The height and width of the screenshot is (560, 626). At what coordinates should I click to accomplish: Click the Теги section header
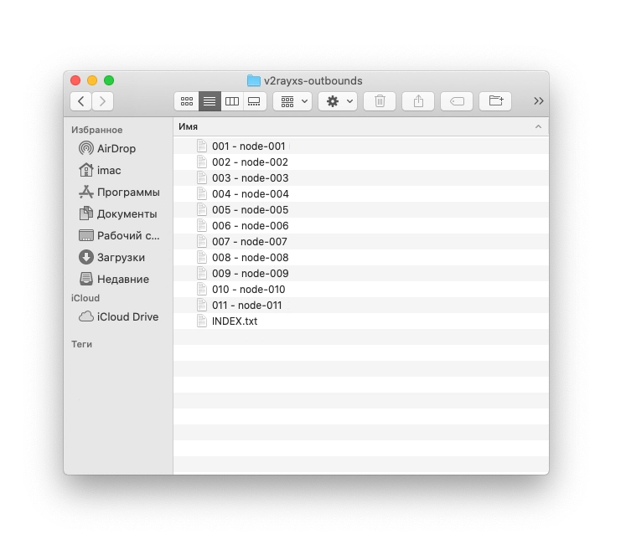(x=81, y=344)
